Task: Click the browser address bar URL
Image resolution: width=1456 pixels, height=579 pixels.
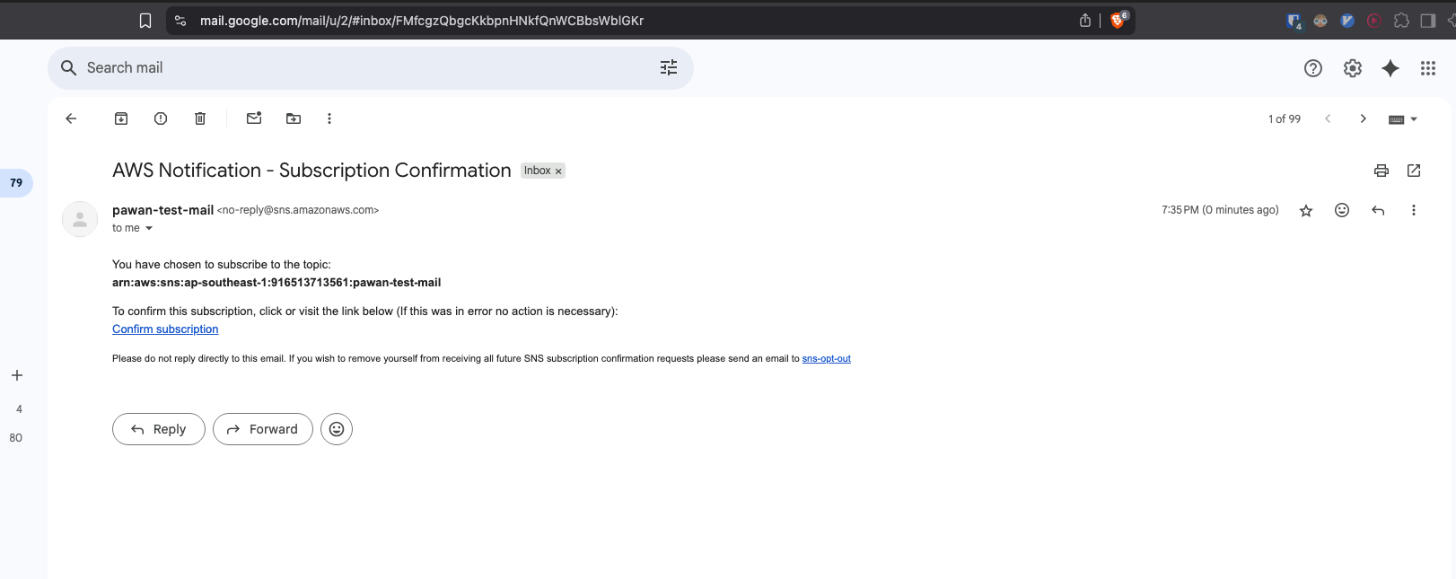Action: (422, 21)
